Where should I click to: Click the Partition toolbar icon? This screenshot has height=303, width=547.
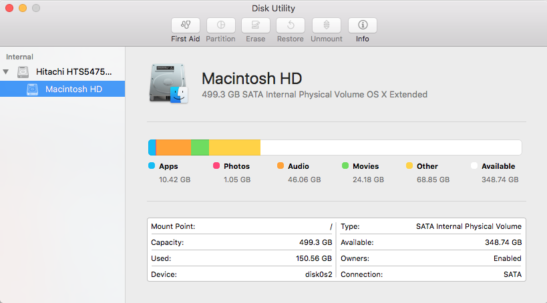(220, 25)
